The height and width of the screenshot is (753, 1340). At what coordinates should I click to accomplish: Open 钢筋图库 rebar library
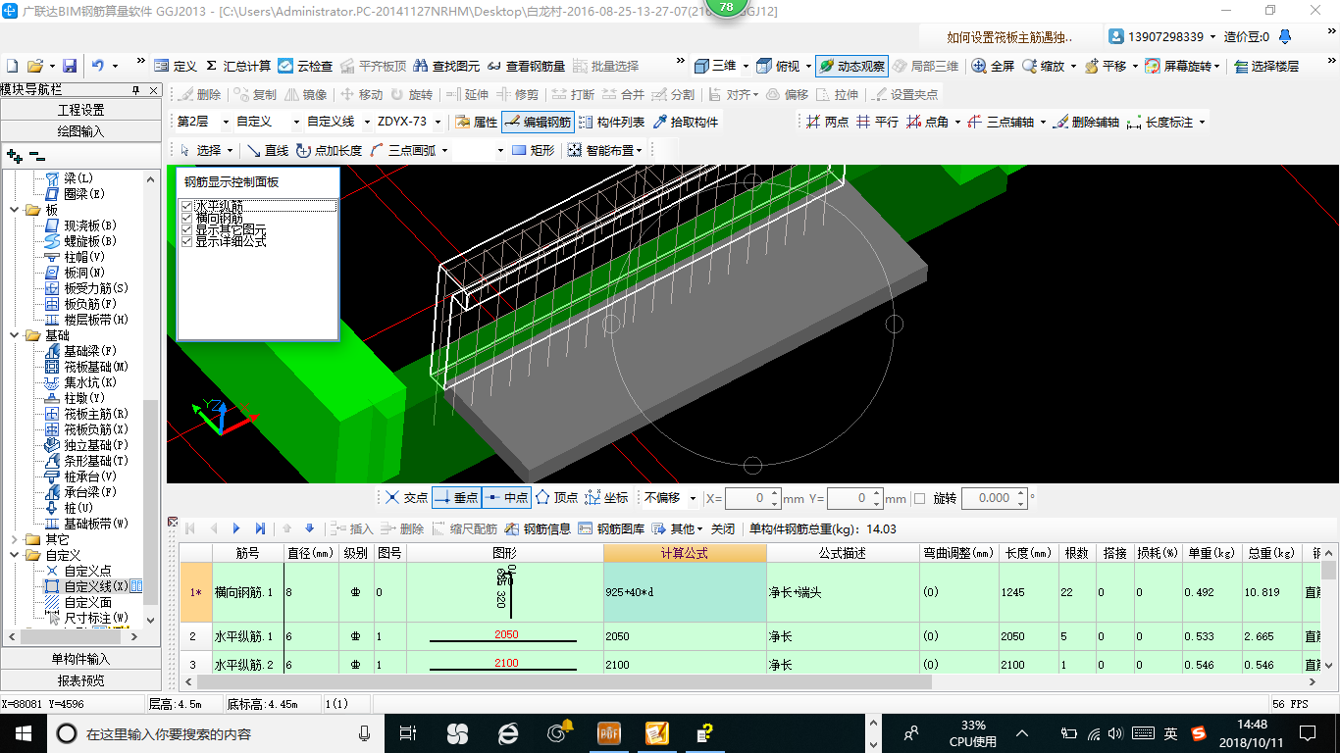(x=611, y=528)
